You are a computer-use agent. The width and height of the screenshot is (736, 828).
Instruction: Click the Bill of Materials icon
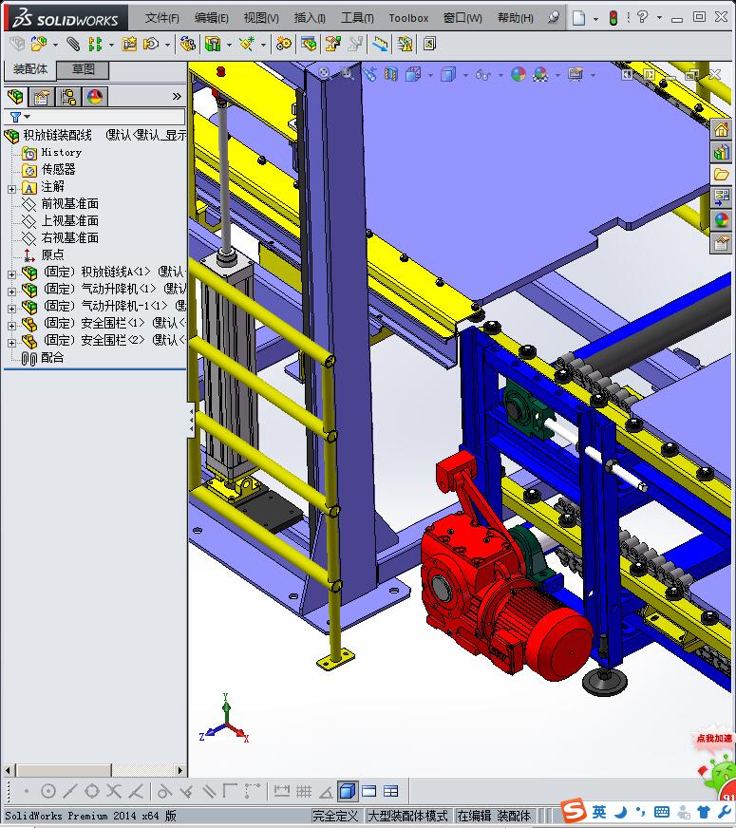(309, 44)
